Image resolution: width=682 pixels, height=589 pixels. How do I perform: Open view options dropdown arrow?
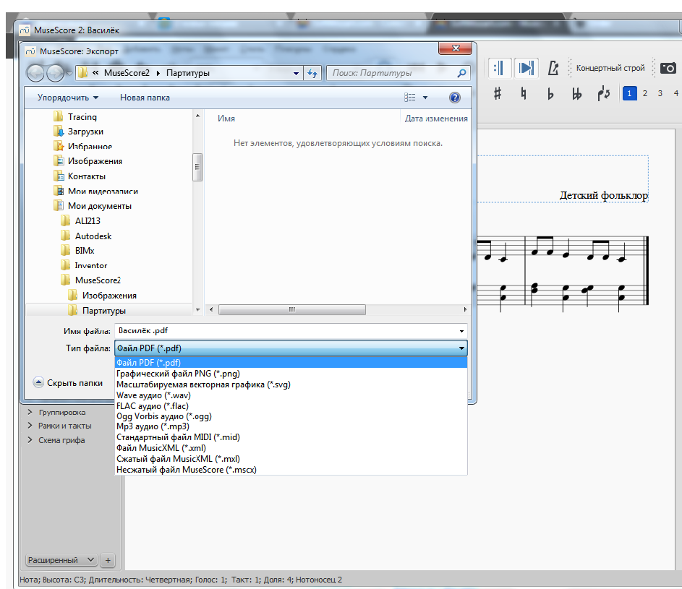[x=425, y=98]
